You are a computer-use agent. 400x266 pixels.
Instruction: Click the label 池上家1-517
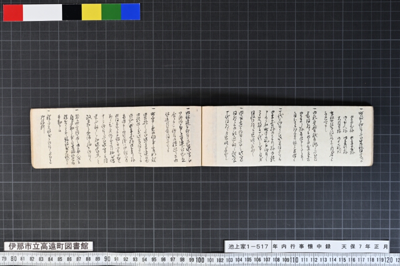[x=248, y=247]
